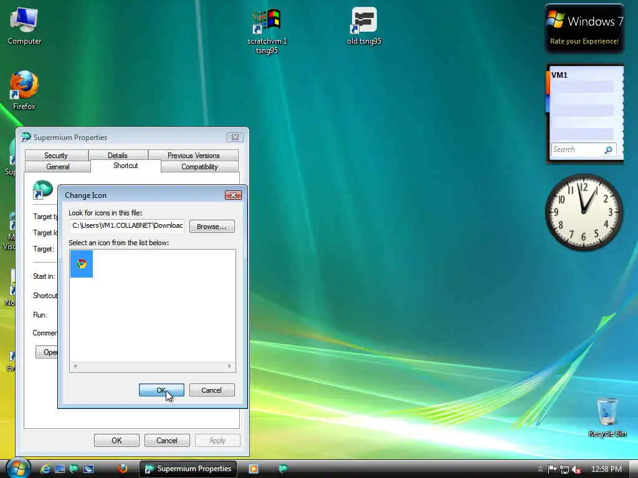The image size is (638, 478).
Task: Click Cancel in Supermium Properties window
Action: [x=167, y=441]
